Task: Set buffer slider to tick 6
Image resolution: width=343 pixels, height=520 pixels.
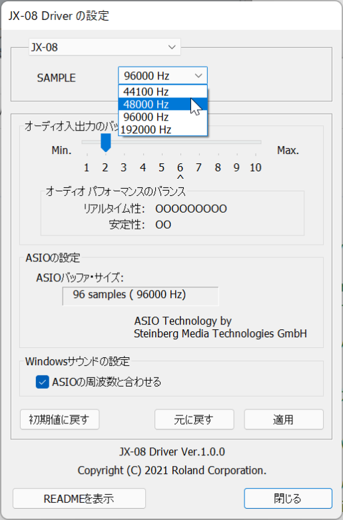Action: tap(180, 142)
